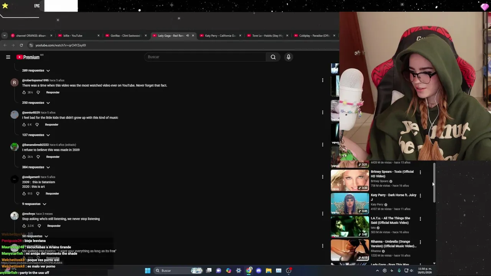Screen dimensions: 491x276
Task: Click the magnifier search button
Action: point(273,57)
